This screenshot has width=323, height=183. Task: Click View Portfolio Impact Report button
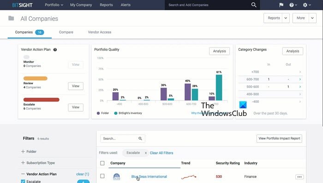pos(279,139)
